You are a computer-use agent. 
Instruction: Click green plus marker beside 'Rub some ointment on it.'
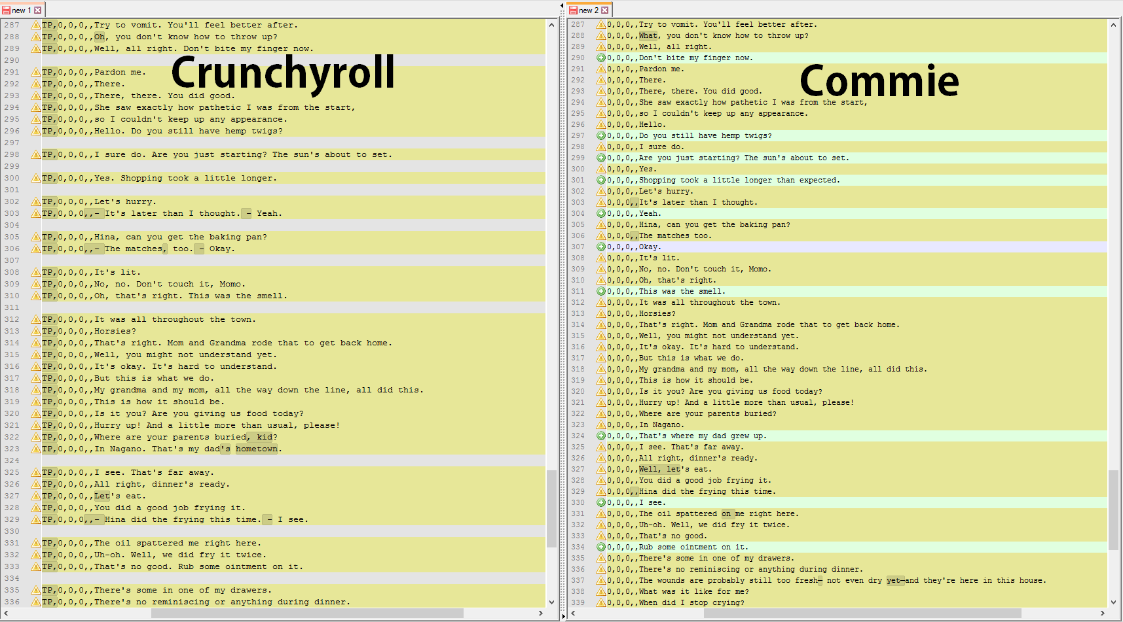pyautogui.click(x=600, y=547)
